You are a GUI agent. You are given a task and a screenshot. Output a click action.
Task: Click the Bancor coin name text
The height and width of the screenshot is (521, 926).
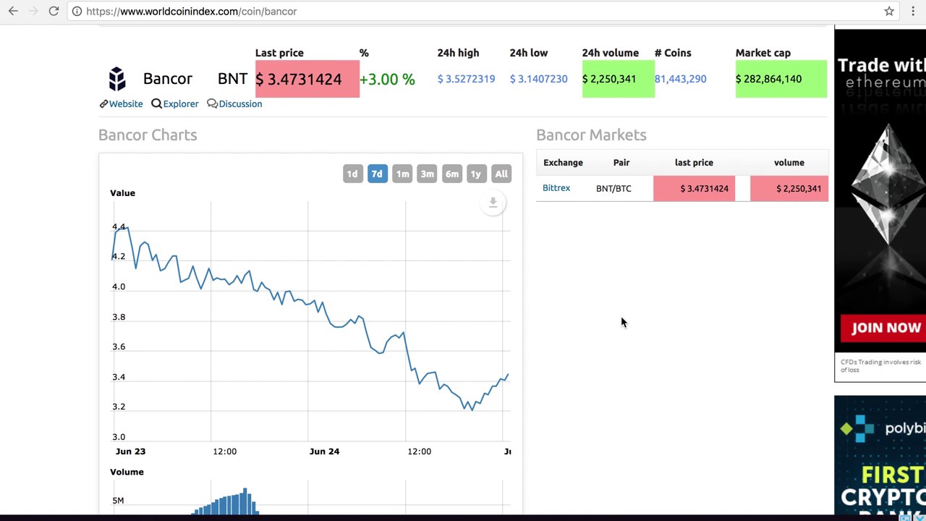(x=167, y=79)
